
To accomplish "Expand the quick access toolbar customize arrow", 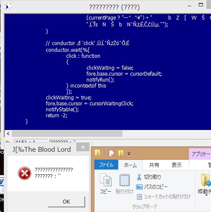I will (x=129, y=153).
